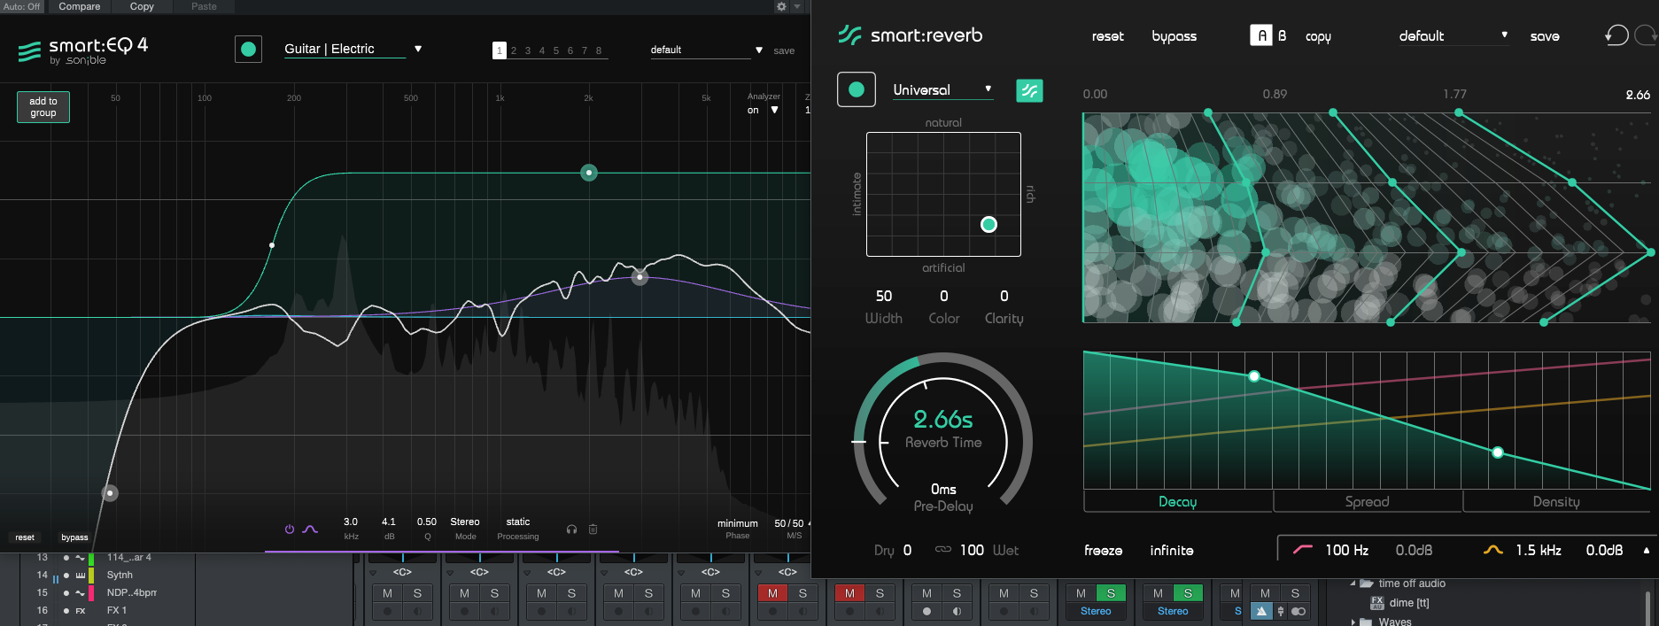The image size is (1659, 626).
Task: Select EQ state 1
Action: click(x=500, y=50)
